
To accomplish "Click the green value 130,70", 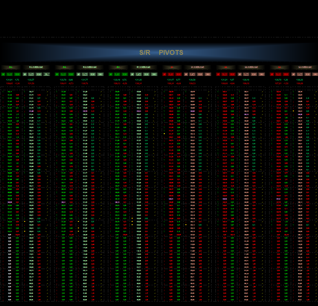I will click(x=278, y=80).
